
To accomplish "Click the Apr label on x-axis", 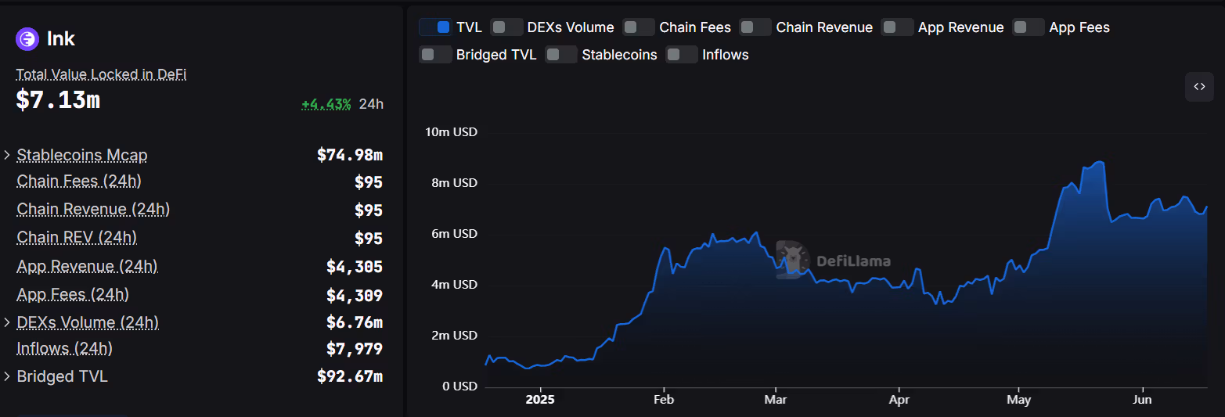I will [x=899, y=399].
